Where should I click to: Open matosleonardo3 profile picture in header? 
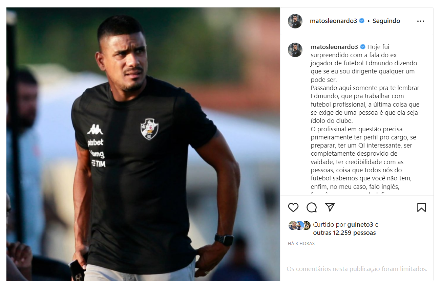tap(295, 21)
